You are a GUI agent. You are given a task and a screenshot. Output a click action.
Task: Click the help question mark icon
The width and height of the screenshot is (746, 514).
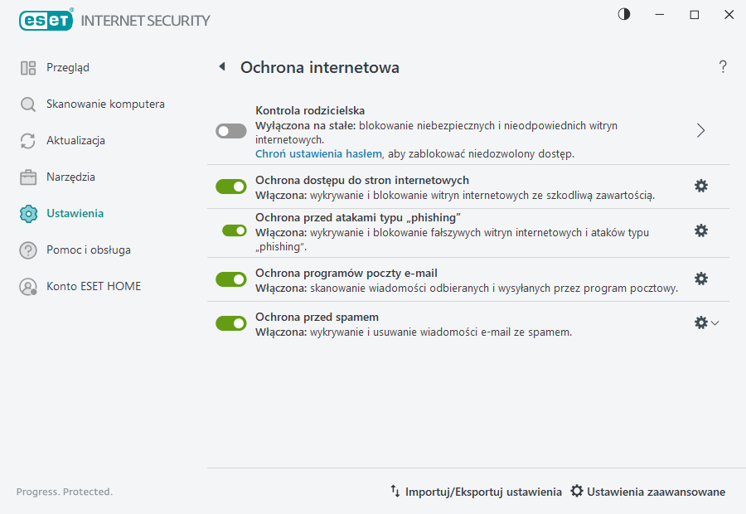[722, 66]
